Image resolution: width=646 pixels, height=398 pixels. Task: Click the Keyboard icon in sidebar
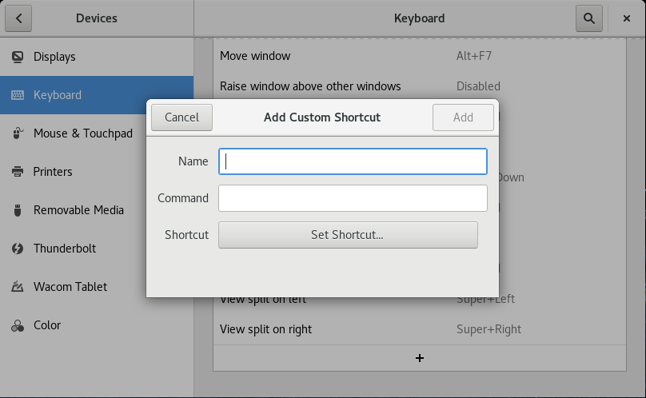(18, 95)
